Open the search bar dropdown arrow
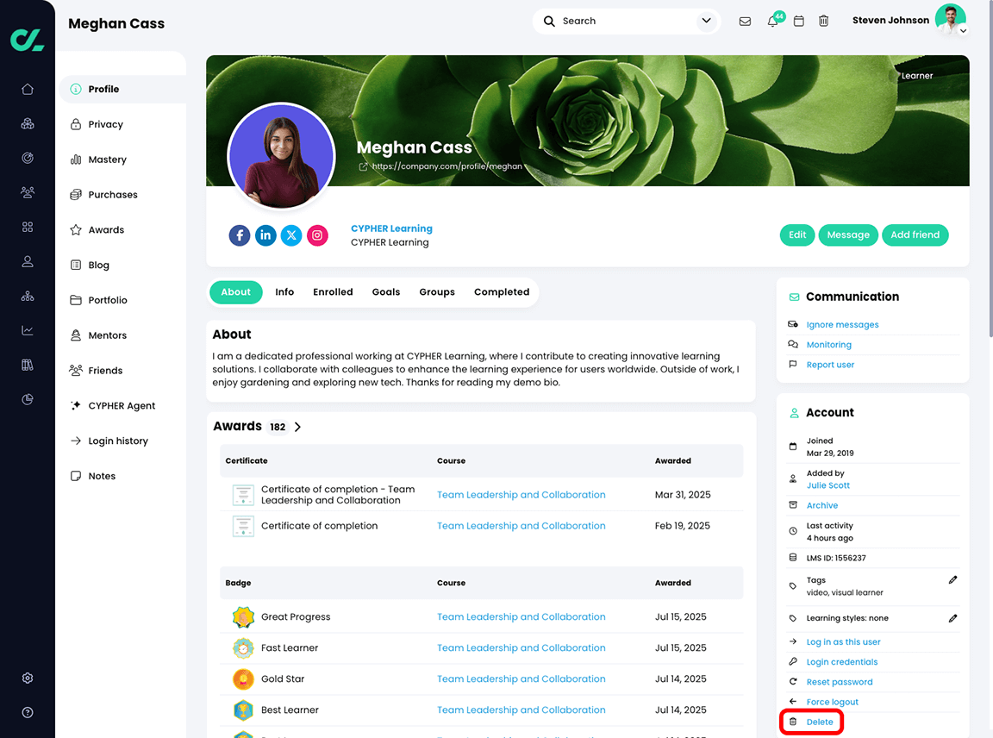The width and height of the screenshot is (993, 738). pos(706,20)
